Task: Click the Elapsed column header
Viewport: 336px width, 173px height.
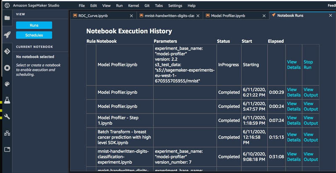Action: (276, 41)
